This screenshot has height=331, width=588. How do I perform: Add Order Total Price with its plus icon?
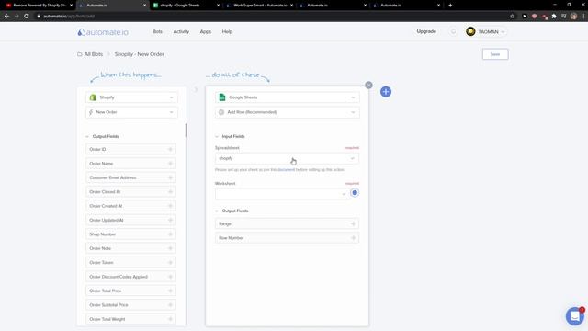pyautogui.click(x=170, y=291)
